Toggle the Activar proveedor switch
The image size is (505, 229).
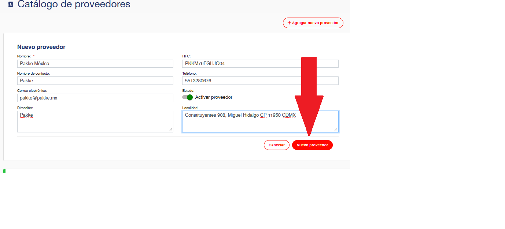pyautogui.click(x=187, y=97)
